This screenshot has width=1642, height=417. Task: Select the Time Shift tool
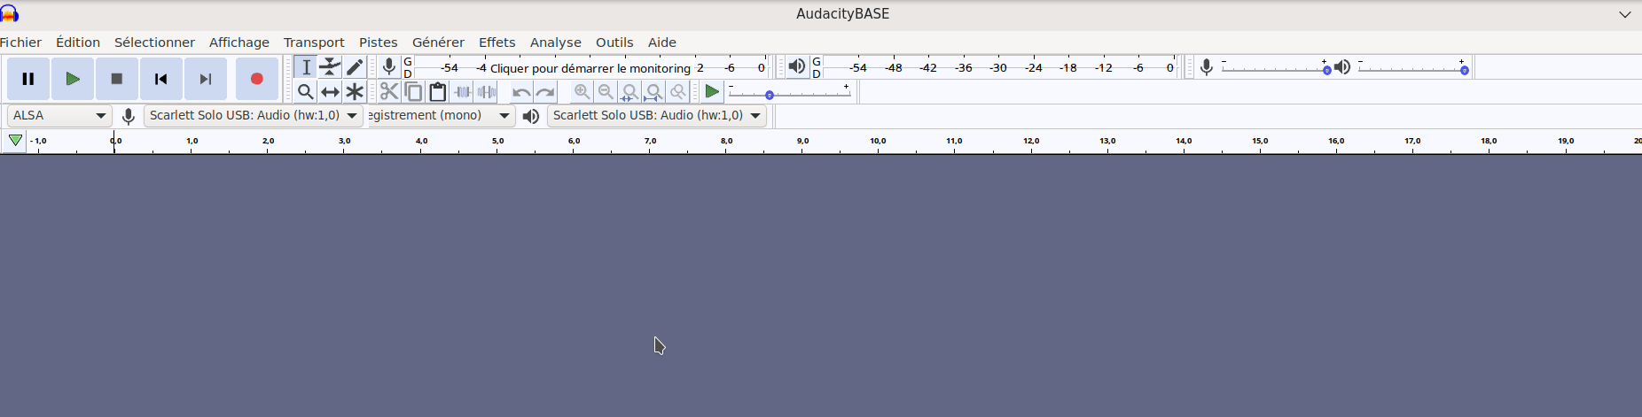330,91
